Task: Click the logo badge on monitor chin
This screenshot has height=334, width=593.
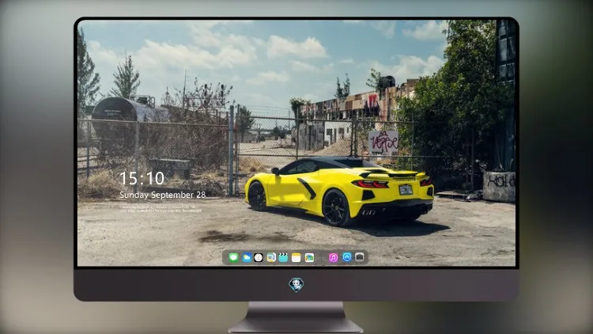Action: pos(296,284)
